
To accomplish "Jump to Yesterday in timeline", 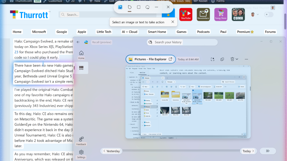I will (x=111, y=151).
